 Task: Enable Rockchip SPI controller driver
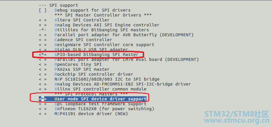[x=86, y=74]
